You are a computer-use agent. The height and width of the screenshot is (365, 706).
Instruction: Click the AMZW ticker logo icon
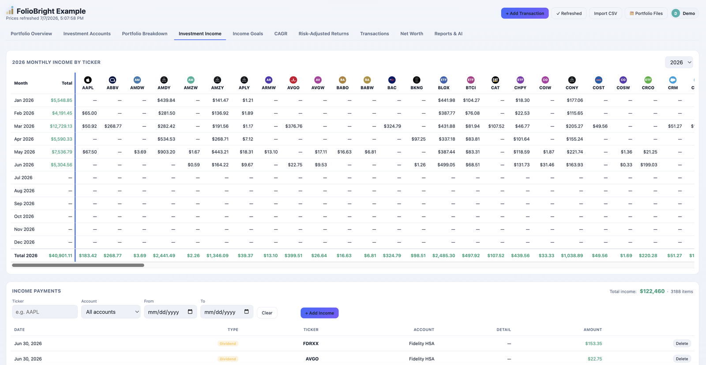tap(191, 80)
